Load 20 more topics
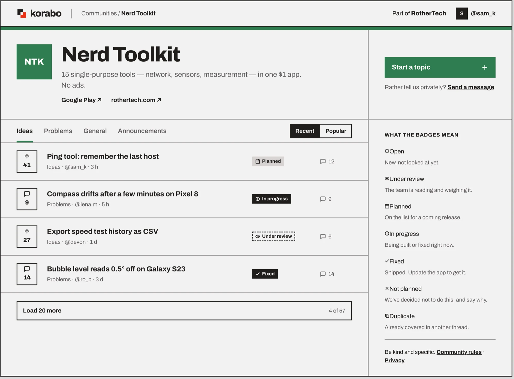 (x=184, y=311)
